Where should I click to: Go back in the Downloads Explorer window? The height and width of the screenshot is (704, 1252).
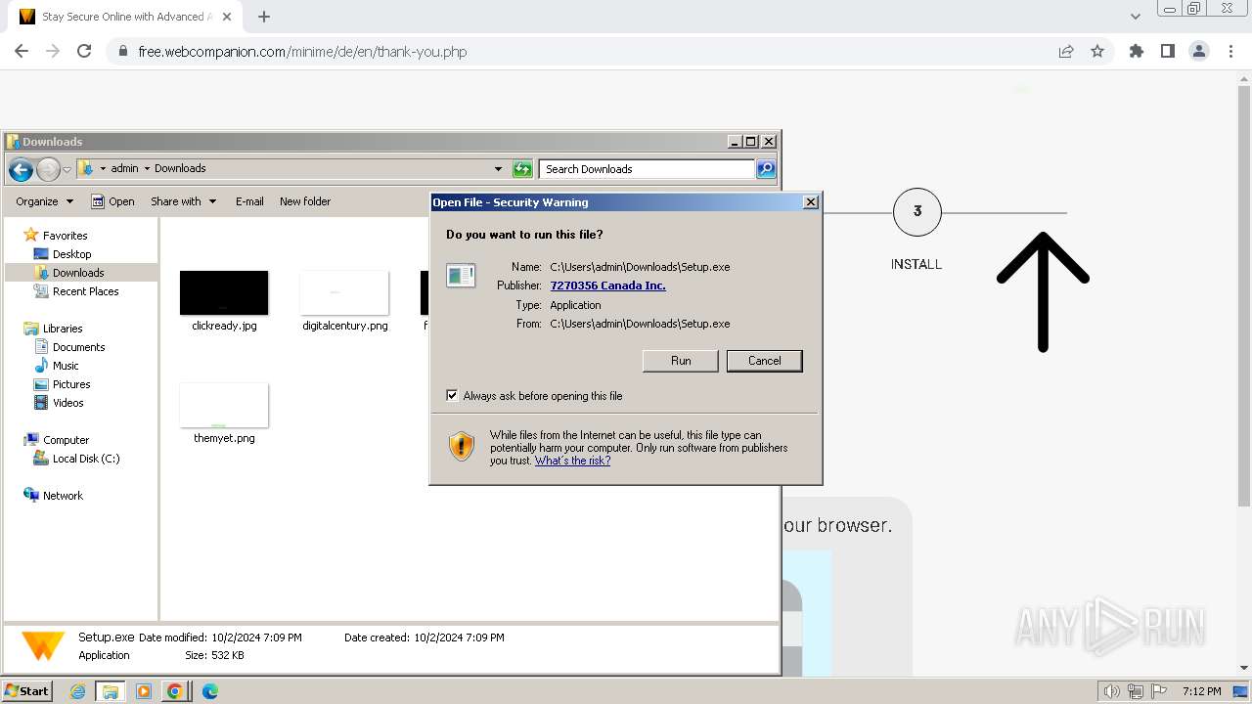click(x=21, y=169)
